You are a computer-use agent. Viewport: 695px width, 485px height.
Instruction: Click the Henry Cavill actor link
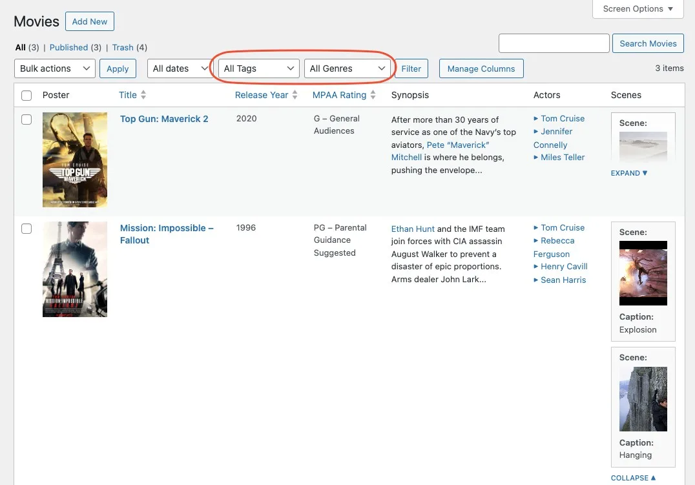point(564,266)
